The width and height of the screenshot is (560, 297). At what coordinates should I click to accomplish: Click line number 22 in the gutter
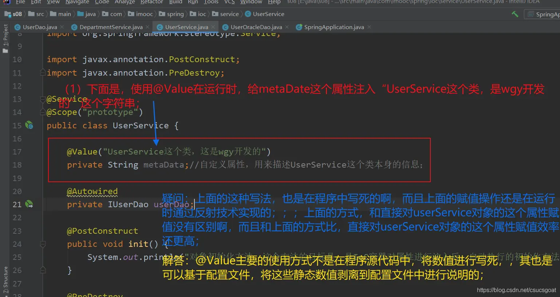point(17,218)
